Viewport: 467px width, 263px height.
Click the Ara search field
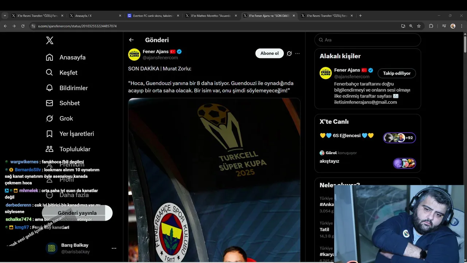(x=368, y=40)
